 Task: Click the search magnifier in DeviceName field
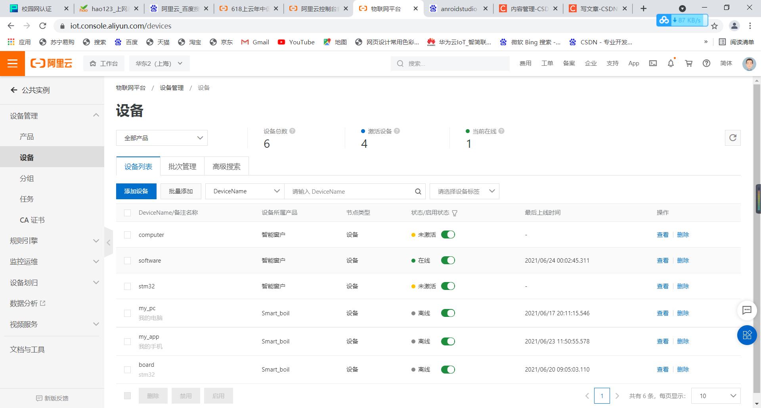coord(418,192)
